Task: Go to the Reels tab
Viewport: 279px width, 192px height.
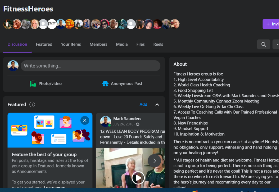Action: (158, 44)
